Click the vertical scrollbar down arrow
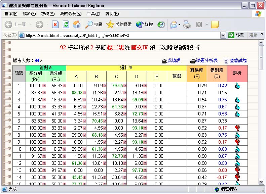The image size is (266, 194). 261,182
